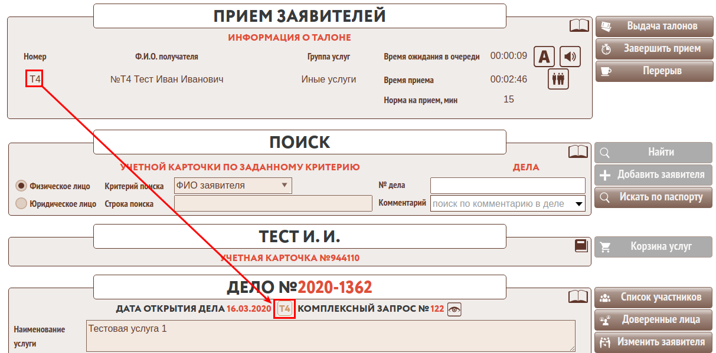Select the Юридическое лицо radio button
The height and width of the screenshot is (353, 716).
point(21,204)
